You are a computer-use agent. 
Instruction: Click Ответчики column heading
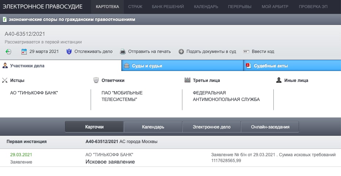point(113,80)
